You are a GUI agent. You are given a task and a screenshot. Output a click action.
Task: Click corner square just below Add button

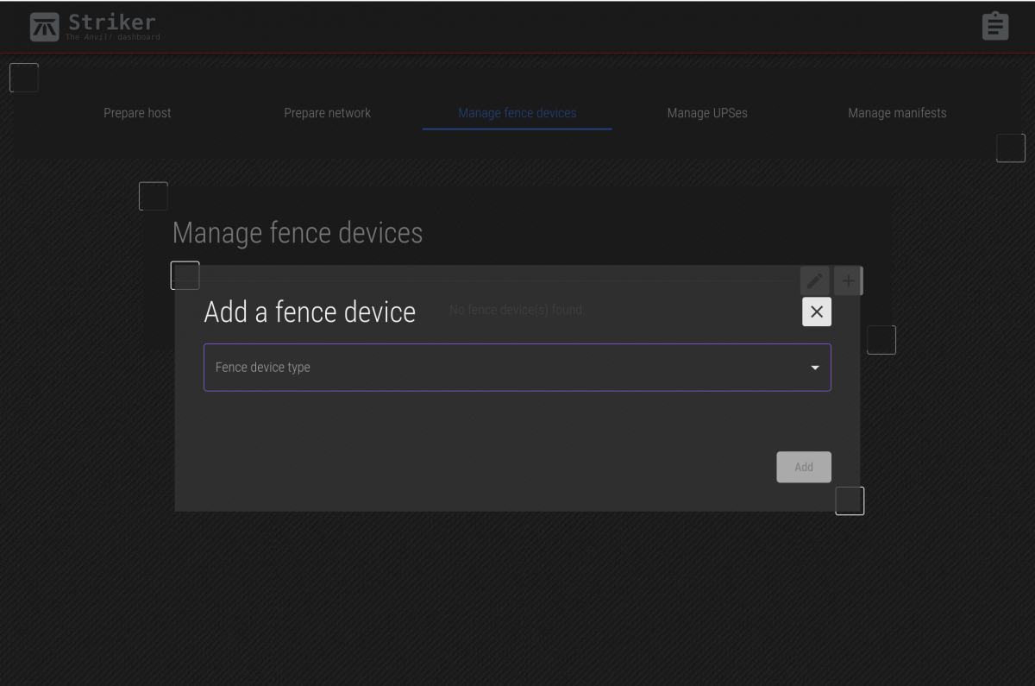point(850,500)
